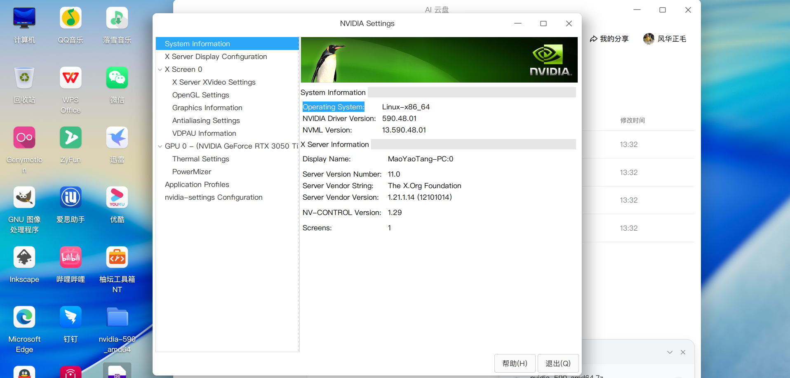This screenshot has height=378, width=790.
Task: Click the 帮助(H) help button
Action: pyautogui.click(x=515, y=363)
